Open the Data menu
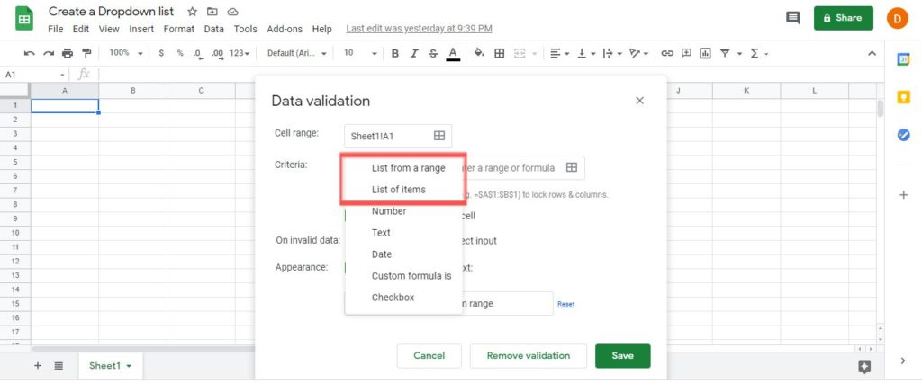The image size is (922, 383). tap(214, 29)
